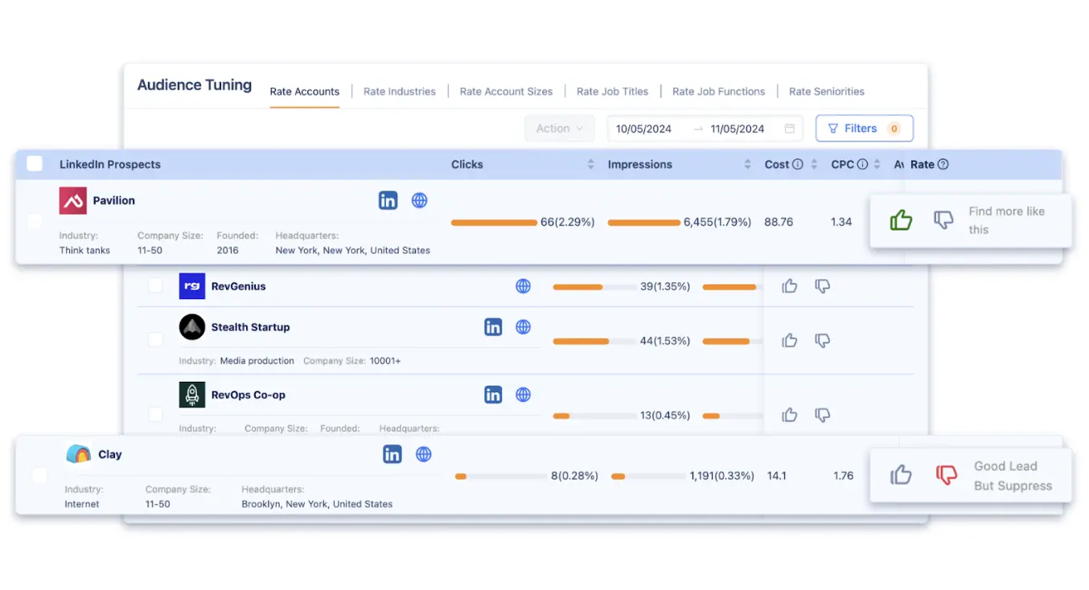This screenshot has width=1089, height=590.
Task: Click the Pavilion clicks progress bar
Action: click(x=494, y=223)
